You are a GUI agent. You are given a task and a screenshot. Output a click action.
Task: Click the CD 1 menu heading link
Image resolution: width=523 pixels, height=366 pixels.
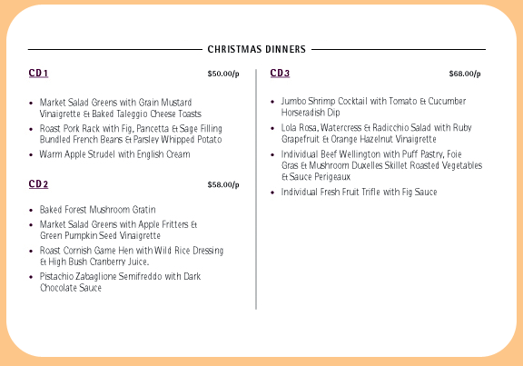point(38,73)
